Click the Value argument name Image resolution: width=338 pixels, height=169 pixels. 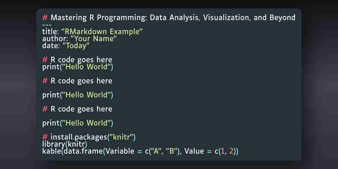pos(194,151)
